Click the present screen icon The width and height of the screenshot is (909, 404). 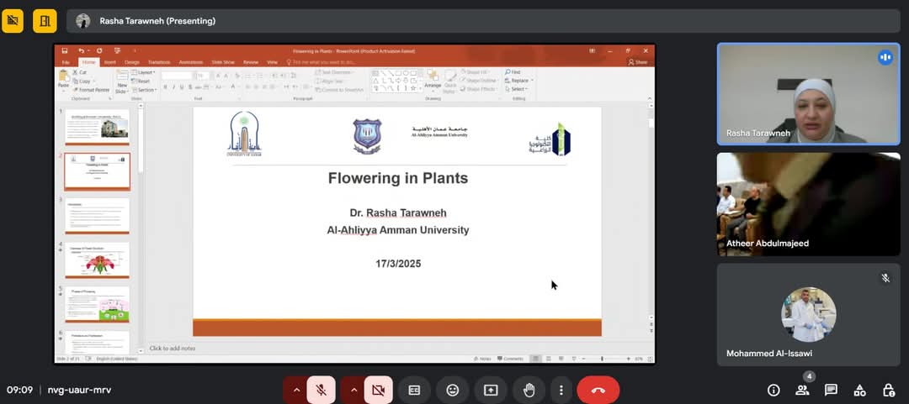491,390
